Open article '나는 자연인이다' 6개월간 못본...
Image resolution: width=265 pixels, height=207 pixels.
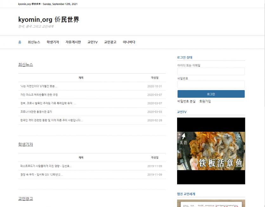point(39,86)
